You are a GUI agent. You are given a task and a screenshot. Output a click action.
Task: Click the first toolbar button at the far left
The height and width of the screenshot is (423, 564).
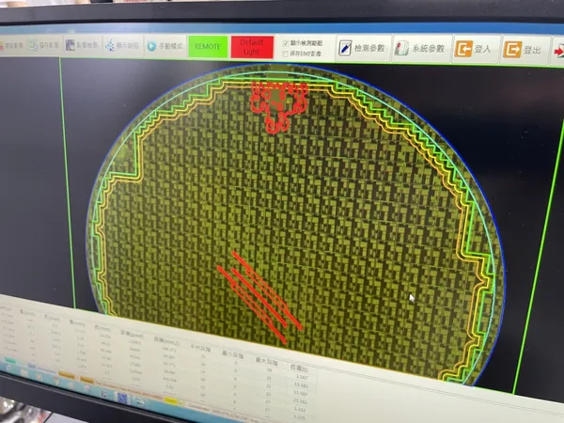tap(11, 45)
